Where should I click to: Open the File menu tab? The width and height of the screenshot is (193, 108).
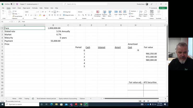coord(3,8)
